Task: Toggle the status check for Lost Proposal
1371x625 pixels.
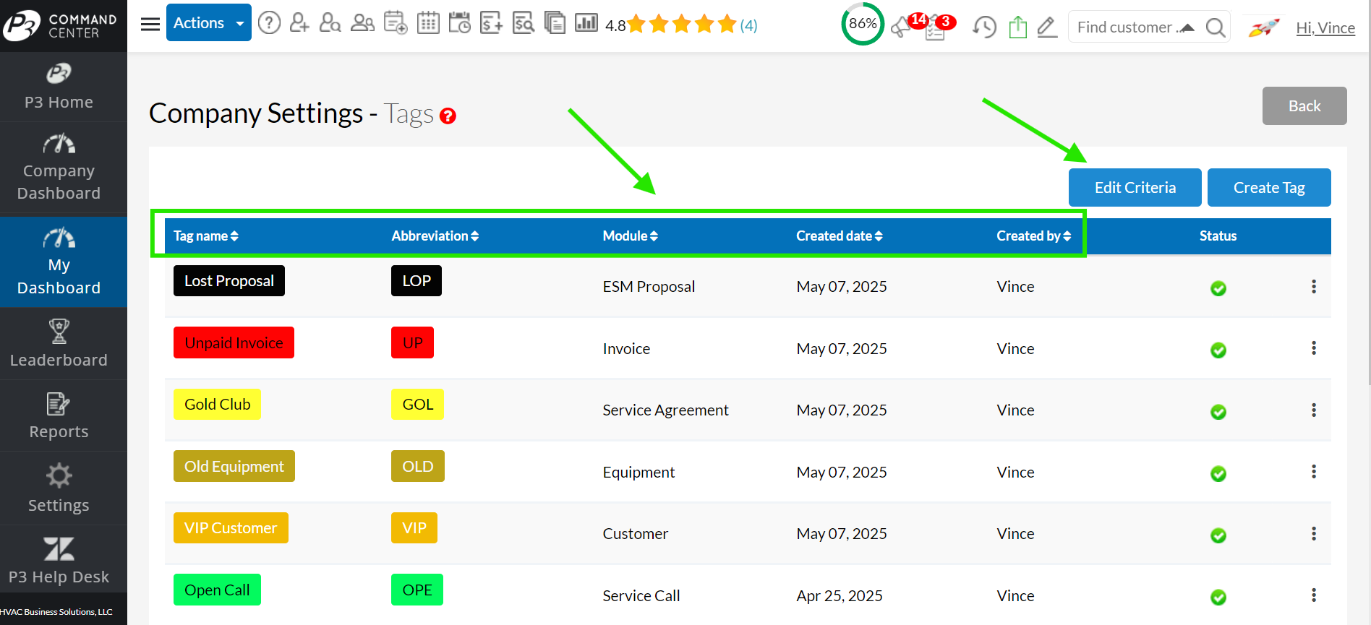Action: click(1218, 288)
